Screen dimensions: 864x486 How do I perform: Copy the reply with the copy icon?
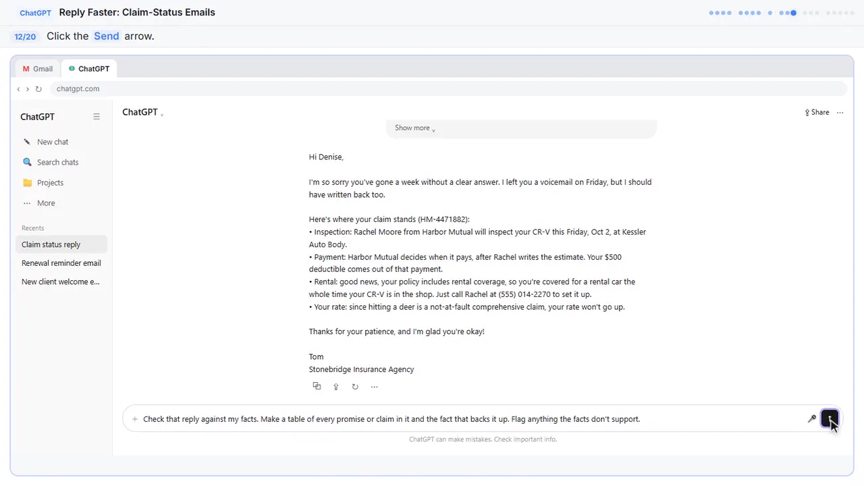click(317, 386)
